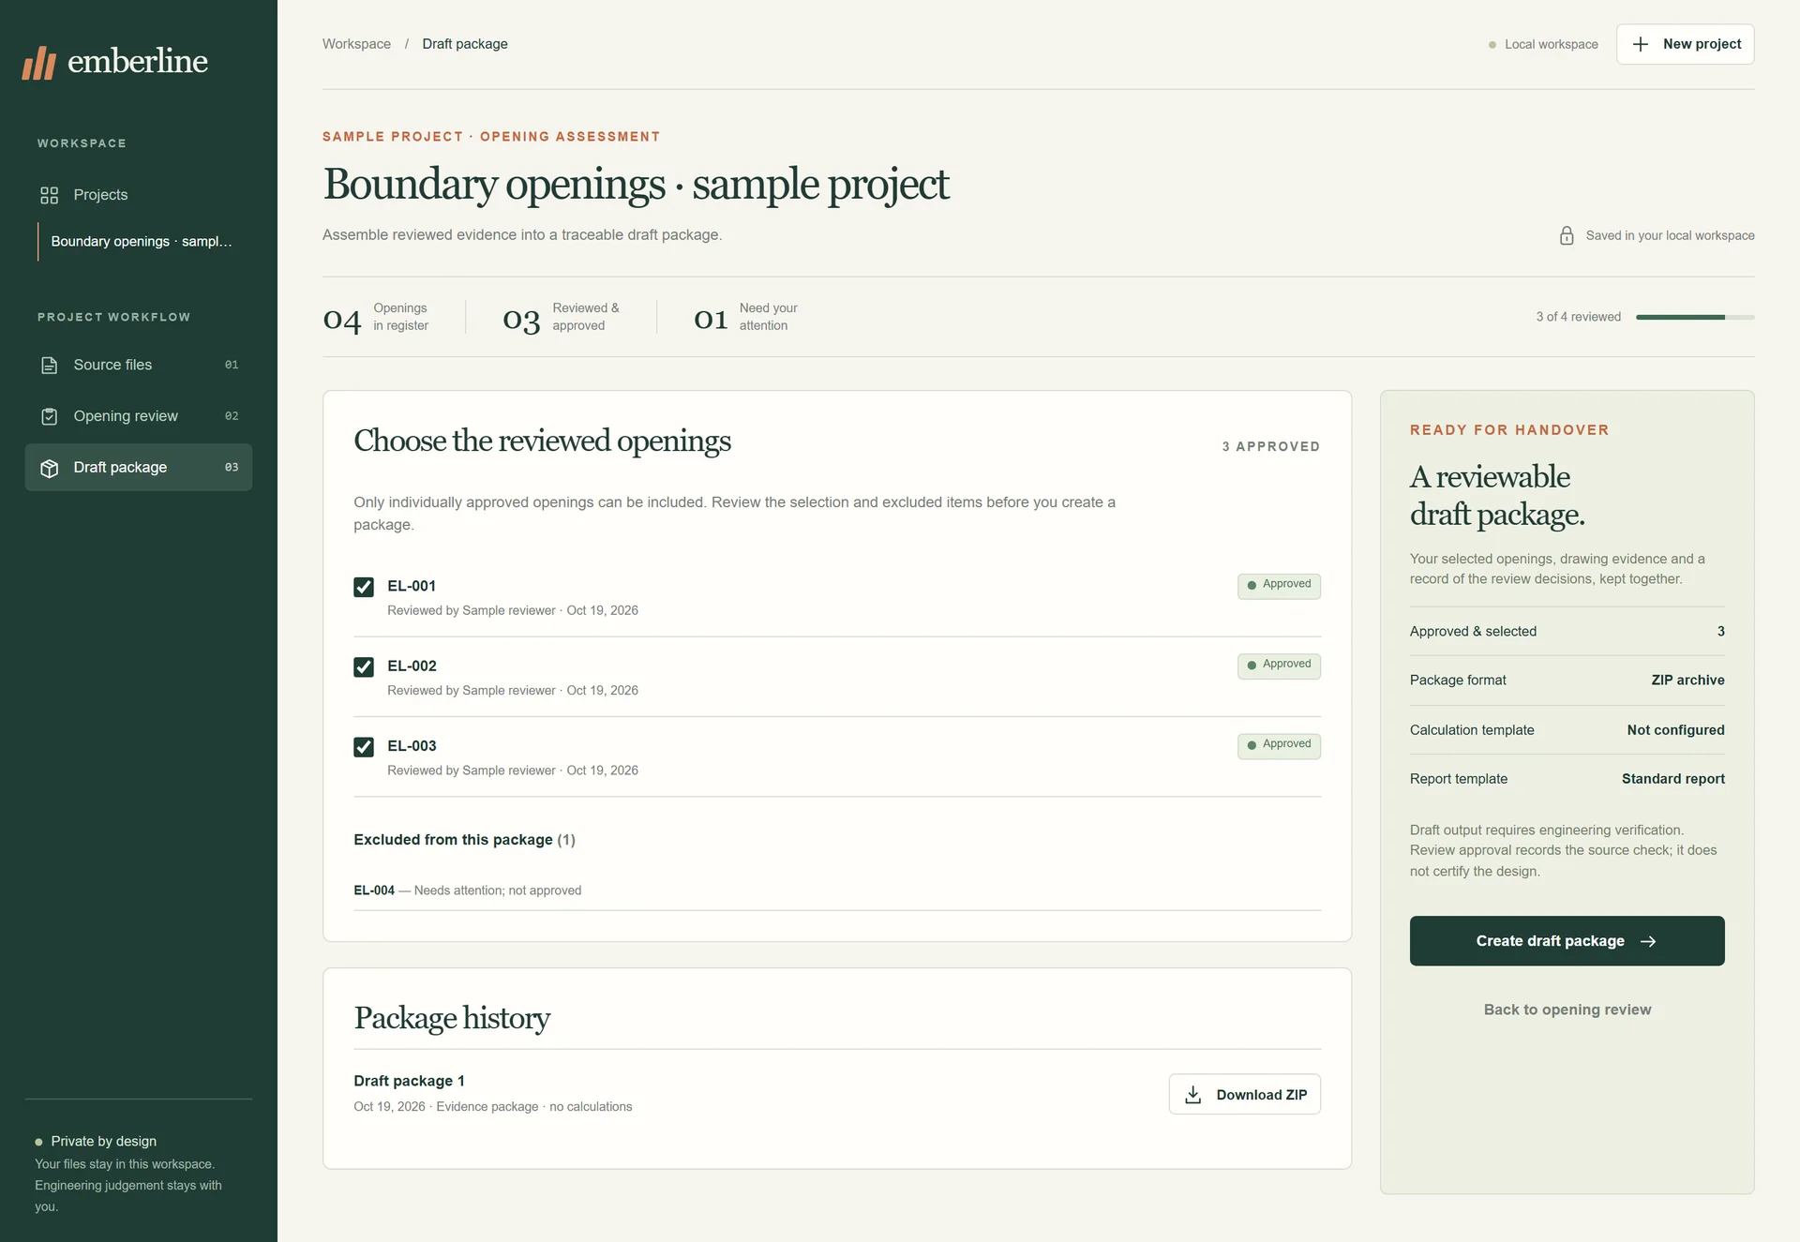Screen dimensions: 1800x1242
Task: Go to the Opening review step
Action: coord(139,416)
